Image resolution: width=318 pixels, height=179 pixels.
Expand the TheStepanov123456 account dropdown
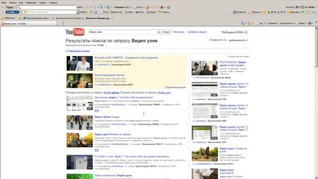pos(246,32)
